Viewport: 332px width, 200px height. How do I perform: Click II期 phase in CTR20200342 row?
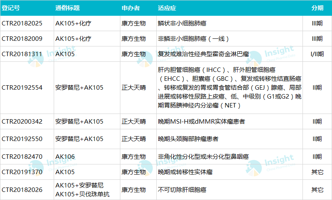pyautogui.click(x=317, y=121)
